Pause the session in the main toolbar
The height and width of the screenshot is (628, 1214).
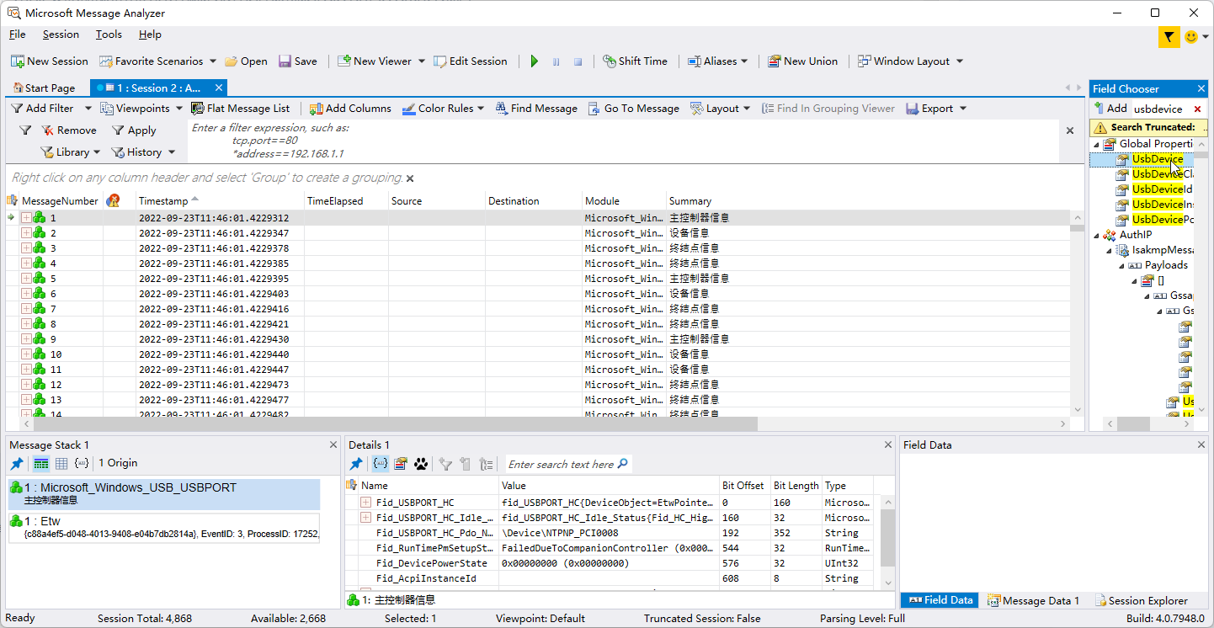556,61
